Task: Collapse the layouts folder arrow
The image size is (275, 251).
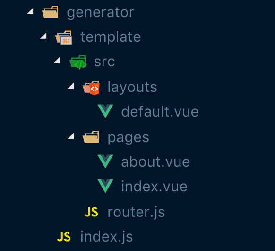Action: click(71, 86)
